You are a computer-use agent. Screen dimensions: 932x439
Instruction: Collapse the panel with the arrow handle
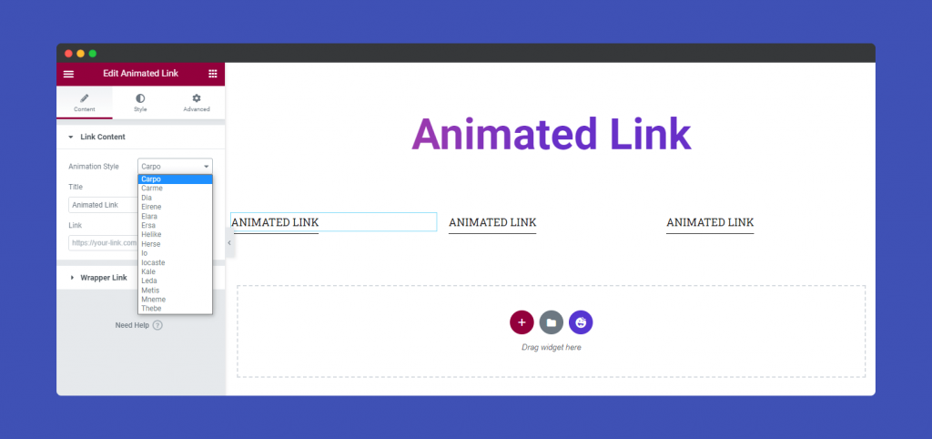pyautogui.click(x=229, y=243)
